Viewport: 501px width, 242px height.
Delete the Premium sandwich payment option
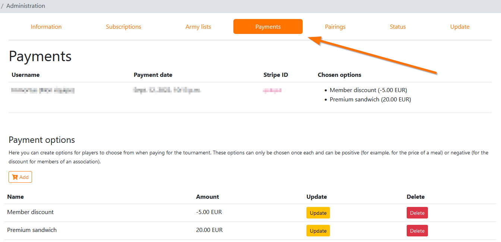click(417, 231)
